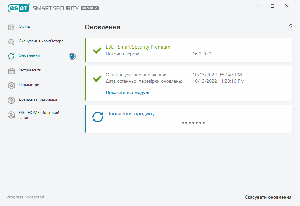Click the ESET Smart Security Premium product title
300x206 pixels.
click(x=138, y=47)
